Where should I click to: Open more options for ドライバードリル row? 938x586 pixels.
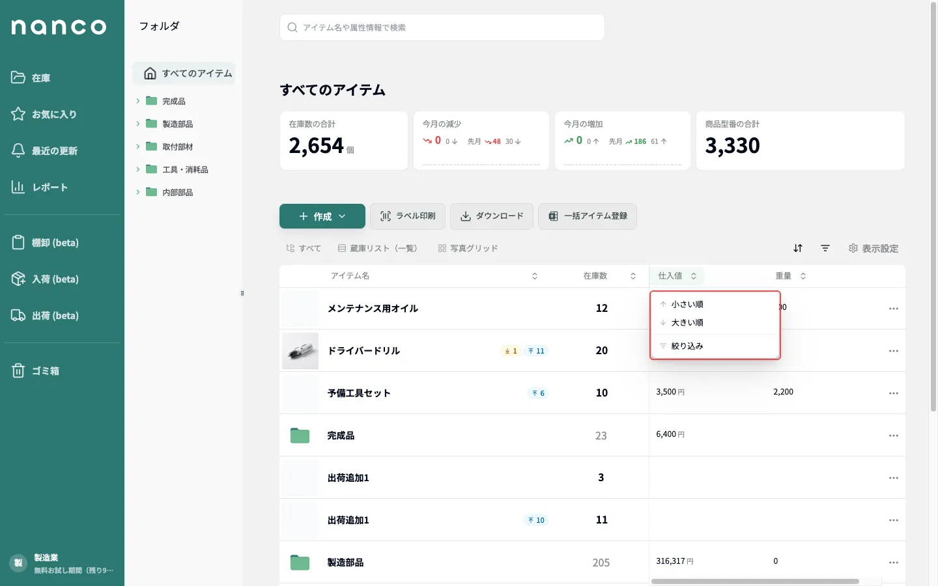894,351
